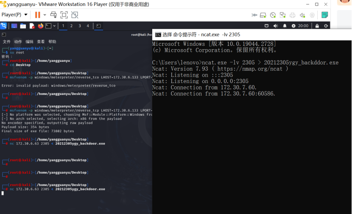Screen dimensions: 352x214
Task: Toggle VMware Unity mode icon
Action: tap(75, 15)
